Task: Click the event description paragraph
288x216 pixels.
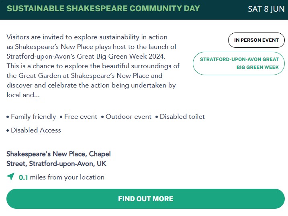Action: (x=93, y=66)
